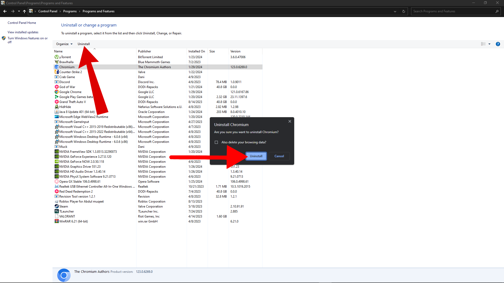The height and width of the screenshot is (283, 504).
Task: Open the help question mark icon
Action: [x=498, y=44]
